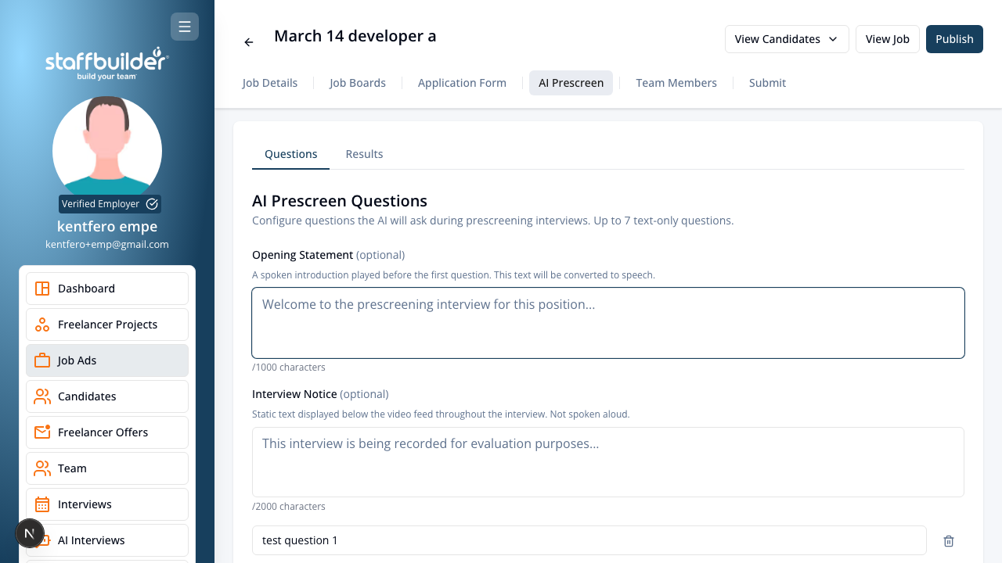The width and height of the screenshot is (1002, 563).
Task: Click the Publish button
Action: point(954,39)
